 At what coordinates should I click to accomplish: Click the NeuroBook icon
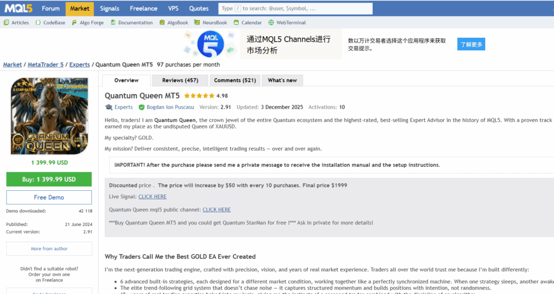[197, 23]
